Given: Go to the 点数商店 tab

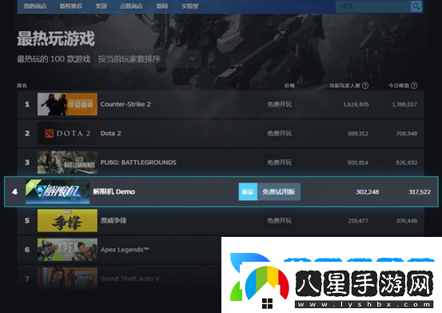Looking at the screenshot, I should click(x=131, y=6).
